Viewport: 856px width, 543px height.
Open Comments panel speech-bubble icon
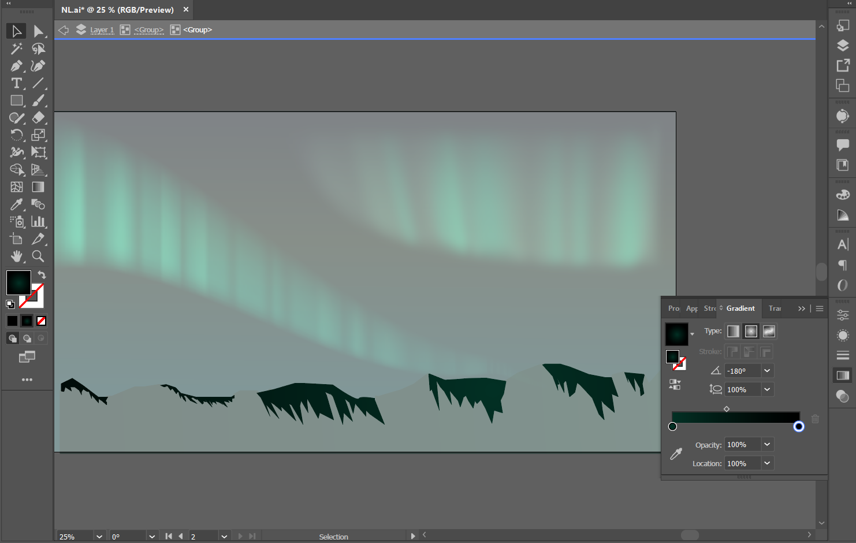click(843, 145)
